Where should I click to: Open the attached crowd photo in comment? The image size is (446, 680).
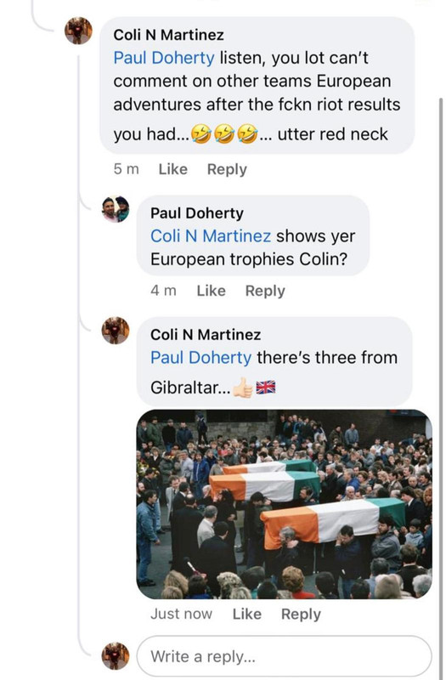click(285, 504)
